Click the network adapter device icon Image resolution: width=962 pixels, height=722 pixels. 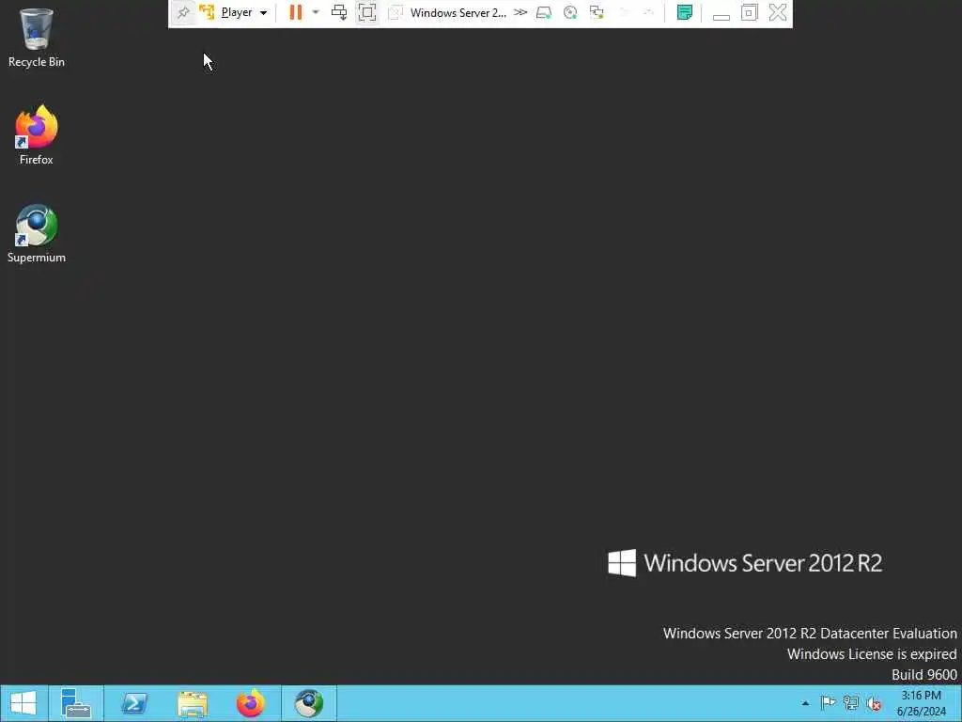597,12
